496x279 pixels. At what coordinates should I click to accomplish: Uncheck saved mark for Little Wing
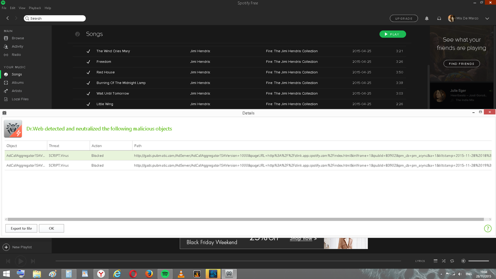(88, 104)
